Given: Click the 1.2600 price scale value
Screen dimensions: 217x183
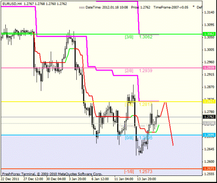Looking at the screenshot, I should click(x=209, y=162).
